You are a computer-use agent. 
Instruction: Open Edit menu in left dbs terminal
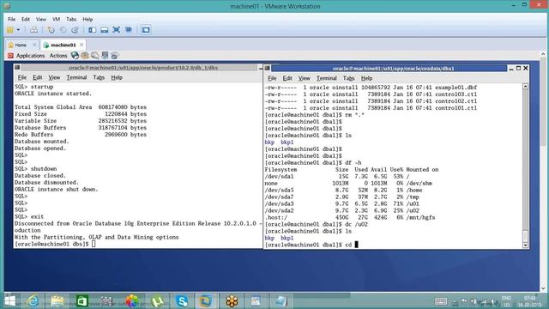[38, 77]
